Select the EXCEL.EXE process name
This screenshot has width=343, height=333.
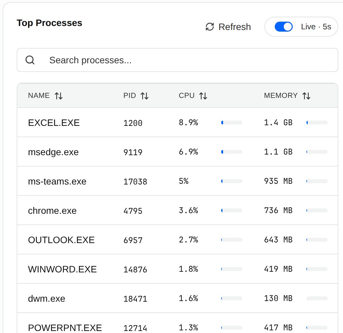(54, 123)
